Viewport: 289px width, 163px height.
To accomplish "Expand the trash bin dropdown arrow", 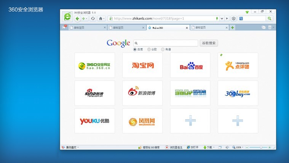I will [273, 27].
